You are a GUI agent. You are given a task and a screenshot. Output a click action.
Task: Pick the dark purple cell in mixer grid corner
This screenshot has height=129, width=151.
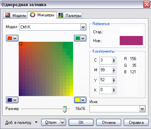click(20, 94)
